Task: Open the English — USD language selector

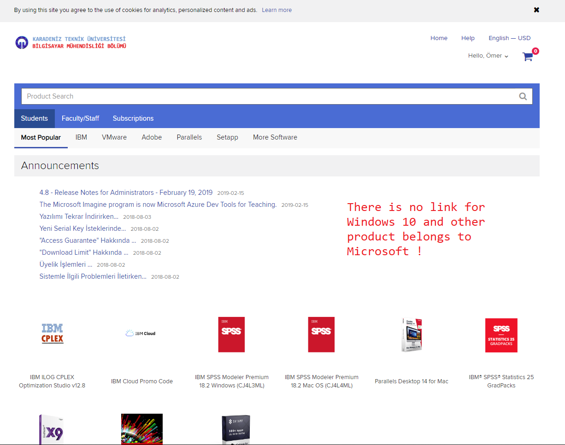Action: tap(510, 38)
